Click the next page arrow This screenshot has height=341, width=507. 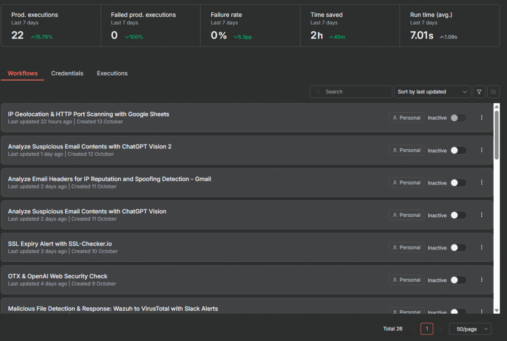click(x=441, y=329)
